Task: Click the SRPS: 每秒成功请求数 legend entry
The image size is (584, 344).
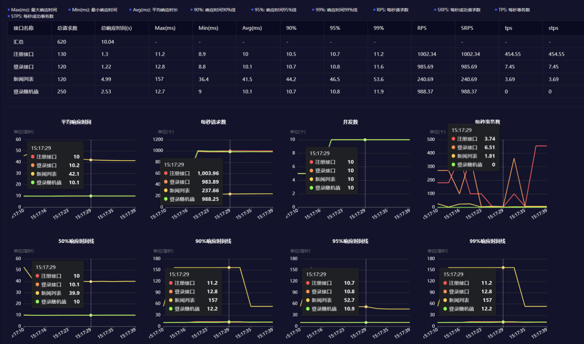Action: (457, 10)
